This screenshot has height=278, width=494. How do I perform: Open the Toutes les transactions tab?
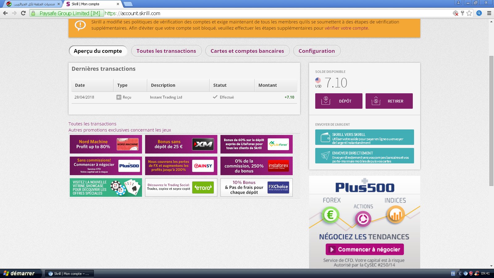tap(166, 51)
